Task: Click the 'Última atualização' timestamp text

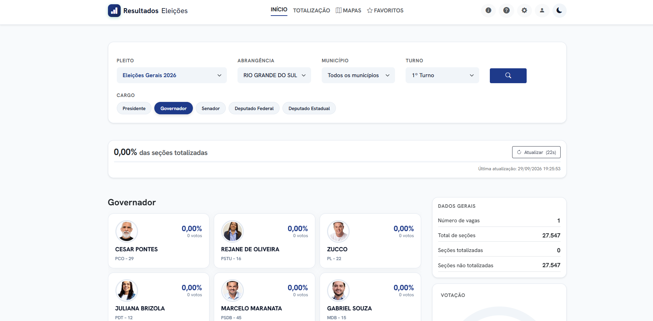Action: (x=519, y=169)
